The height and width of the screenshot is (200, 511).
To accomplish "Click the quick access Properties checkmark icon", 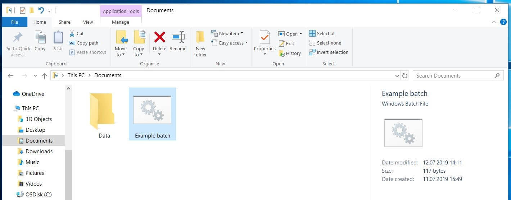I will coord(23,10).
